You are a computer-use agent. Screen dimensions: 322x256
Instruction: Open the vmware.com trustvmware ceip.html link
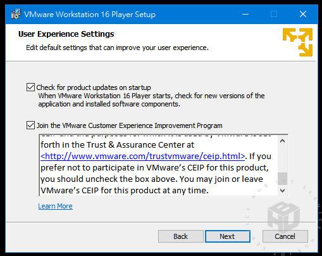pos(143,156)
